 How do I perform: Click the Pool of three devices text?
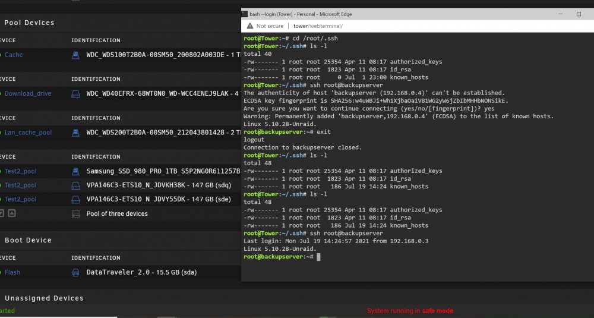pos(117,214)
